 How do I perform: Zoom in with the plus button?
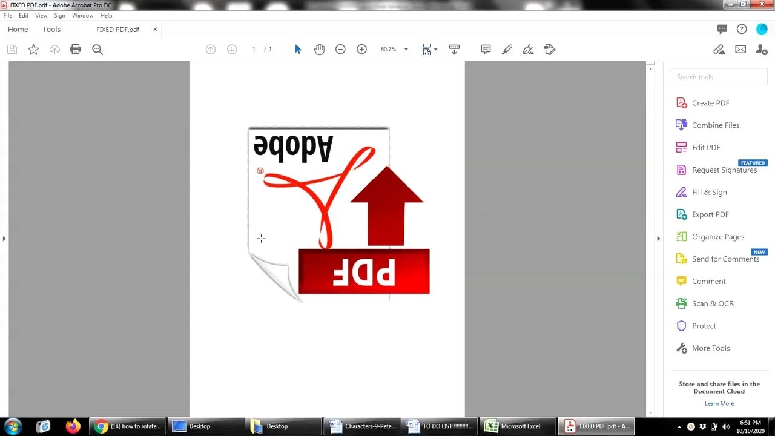click(x=361, y=50)
